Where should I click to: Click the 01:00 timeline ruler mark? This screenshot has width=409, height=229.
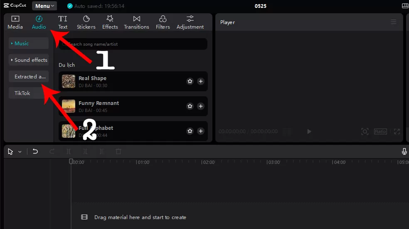click(143, 162)
